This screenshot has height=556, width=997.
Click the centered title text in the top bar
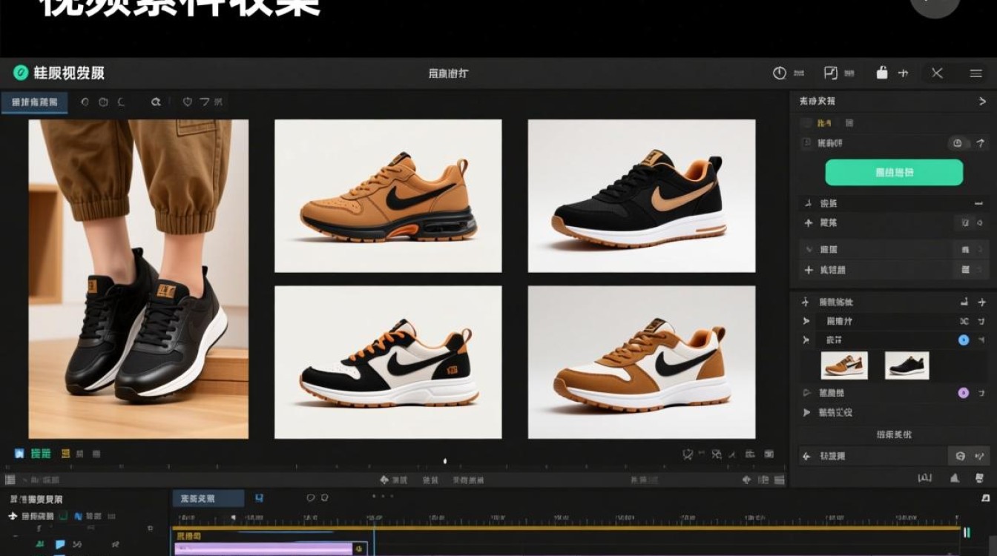(448, 73)
